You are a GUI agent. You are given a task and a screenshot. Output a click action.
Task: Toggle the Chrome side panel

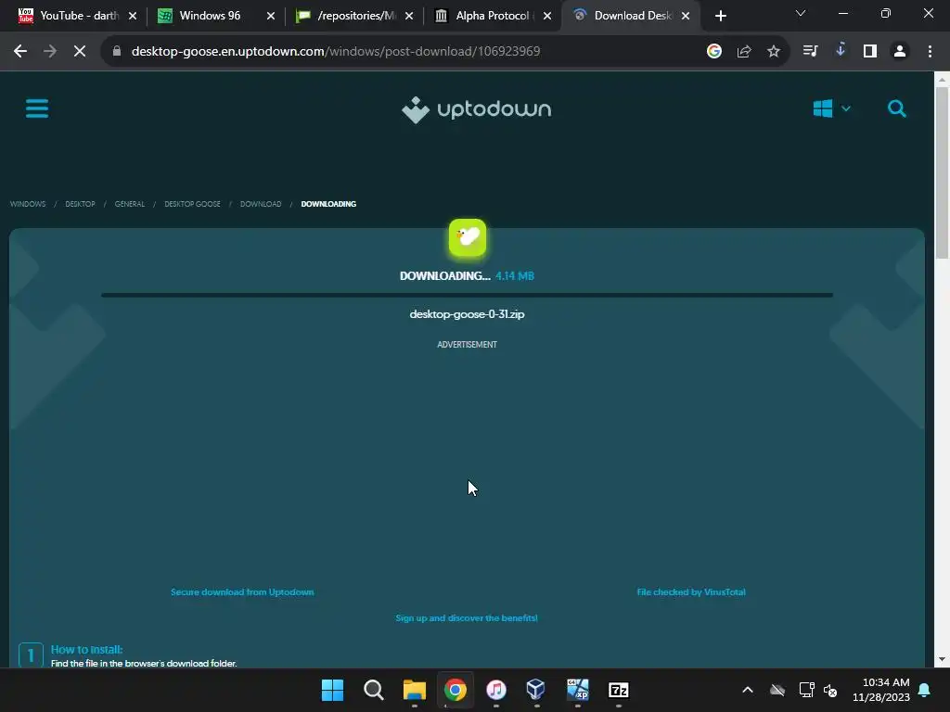click(870, 52)
